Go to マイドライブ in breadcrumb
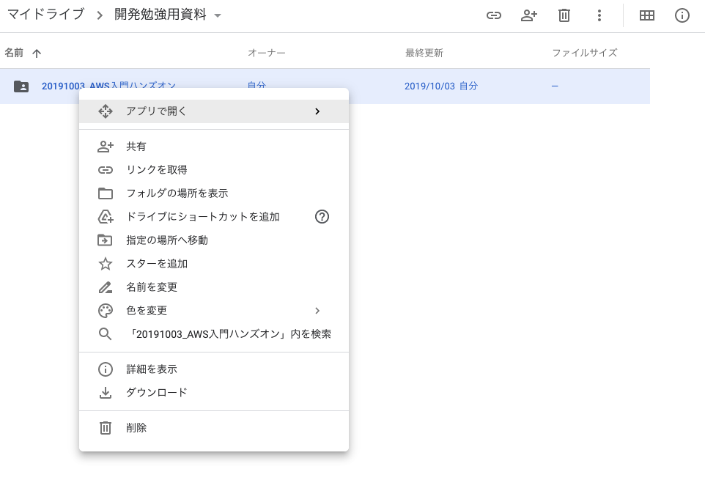The image size is (705, 502). 45,15
